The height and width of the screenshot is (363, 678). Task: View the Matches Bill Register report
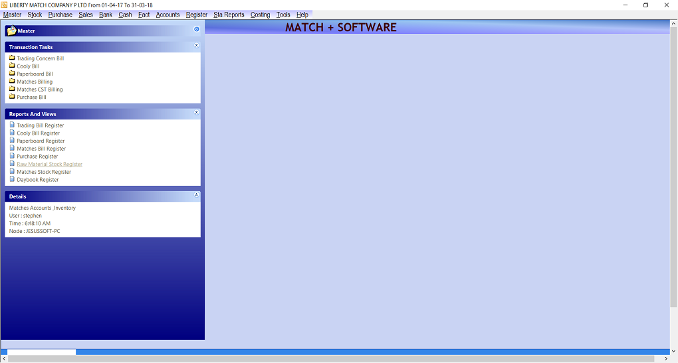click(x=41, y=149)
